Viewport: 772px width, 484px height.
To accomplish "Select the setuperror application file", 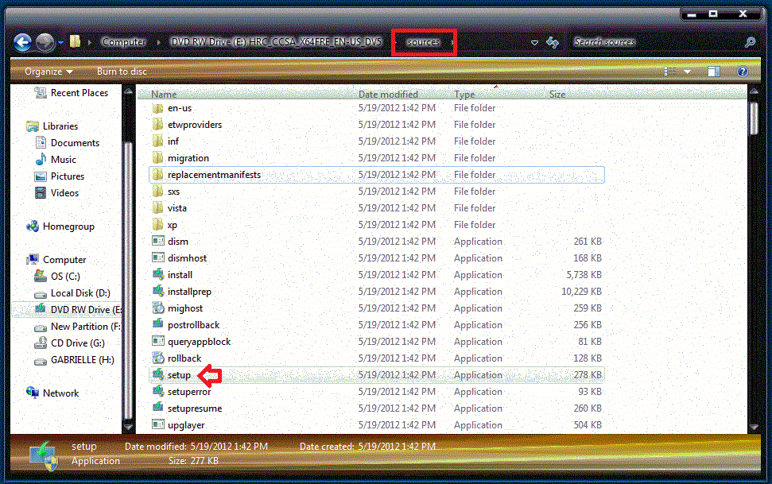I will (x=377, y=392).
